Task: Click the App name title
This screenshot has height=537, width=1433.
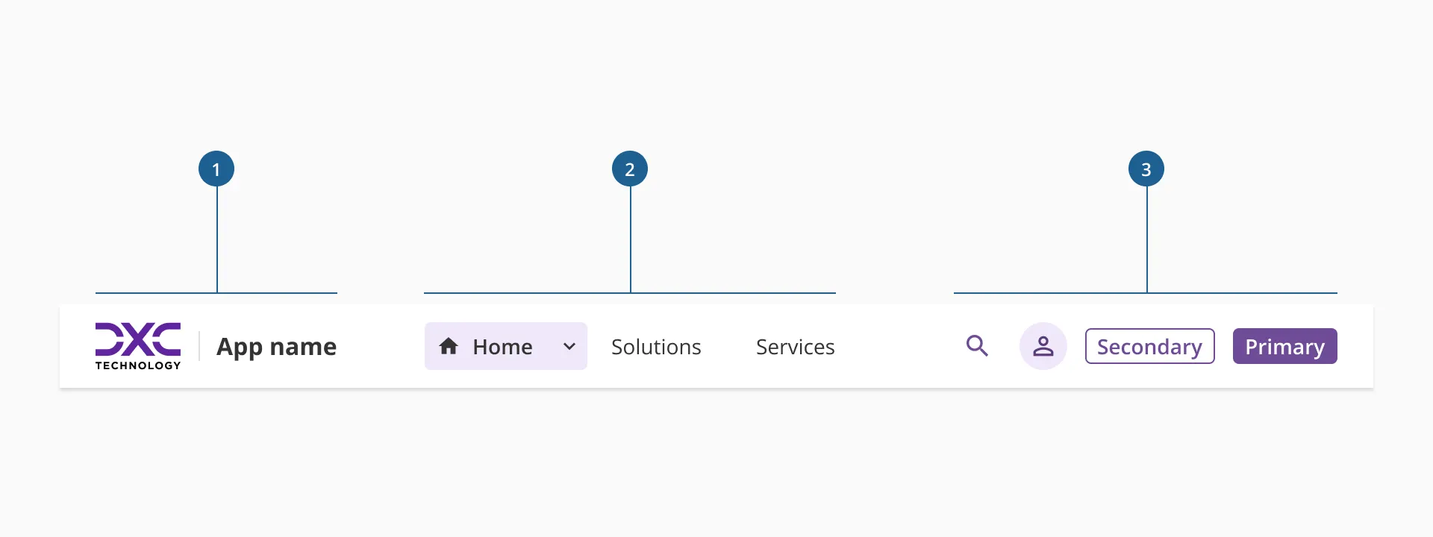Action: pyautogui.click(x=276, y=347)
